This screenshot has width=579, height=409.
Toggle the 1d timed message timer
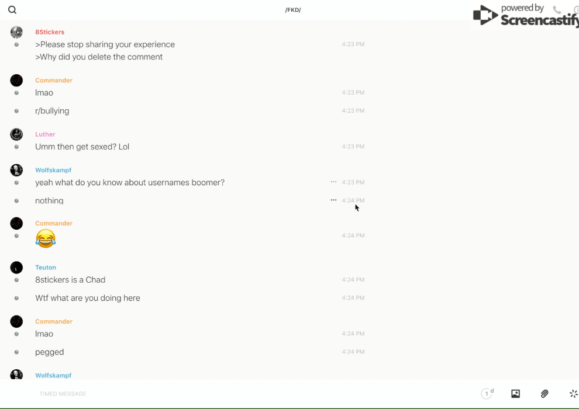pos(487,394)
